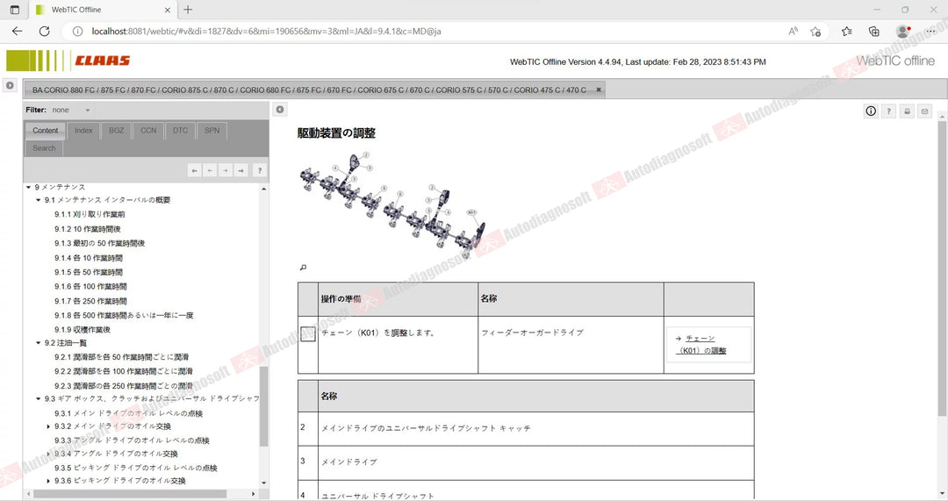Open 9.1.1 刈り取り作業前
Image resolution: width=948 pixels, height=501 pixels.
(90, 215)
